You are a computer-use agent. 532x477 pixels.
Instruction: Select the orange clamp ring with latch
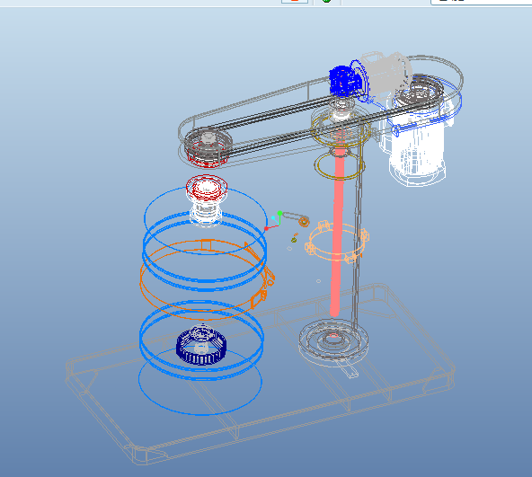(208, 278)
